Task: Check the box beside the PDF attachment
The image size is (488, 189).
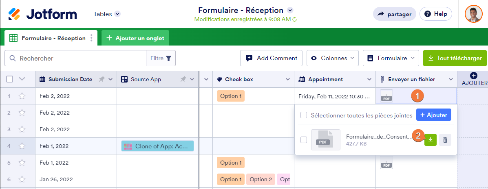Action: coord(304,140)
